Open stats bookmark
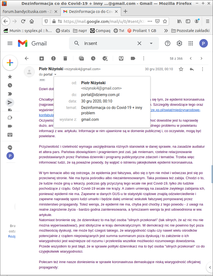 [63, 31]
